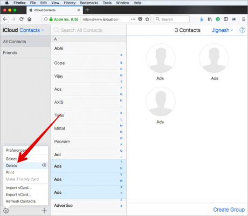The height and width of the screenshot is (216, 248).
Task: Bookmark this page with star icon
Action: coord(147,19)
